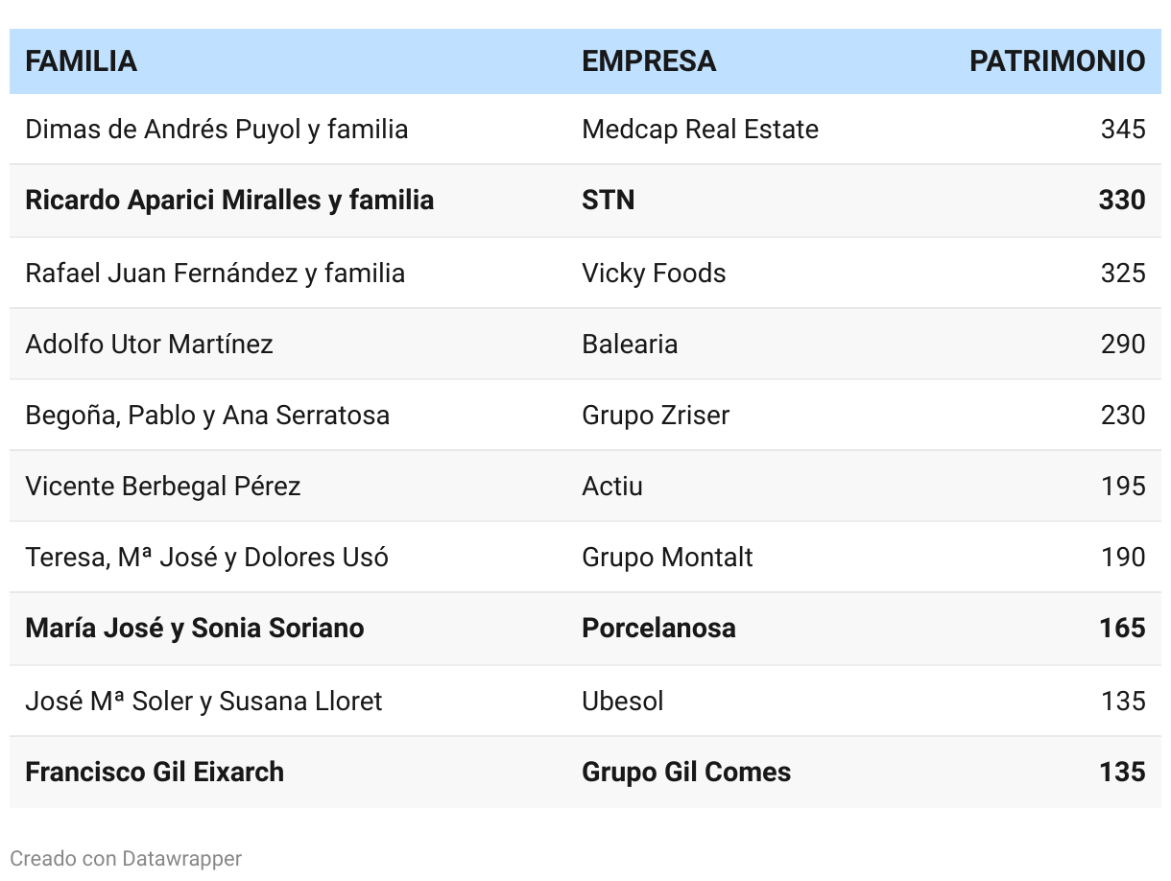Image resolution: width=1171 pixels, height=881 pixels.
Task: Open the Creado con Datawrapper link
Action: [126, 858]
